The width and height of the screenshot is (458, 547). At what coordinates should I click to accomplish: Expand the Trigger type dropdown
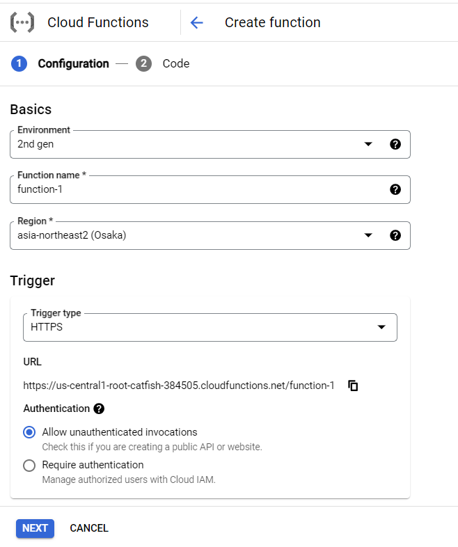click(x=381, y=327)
